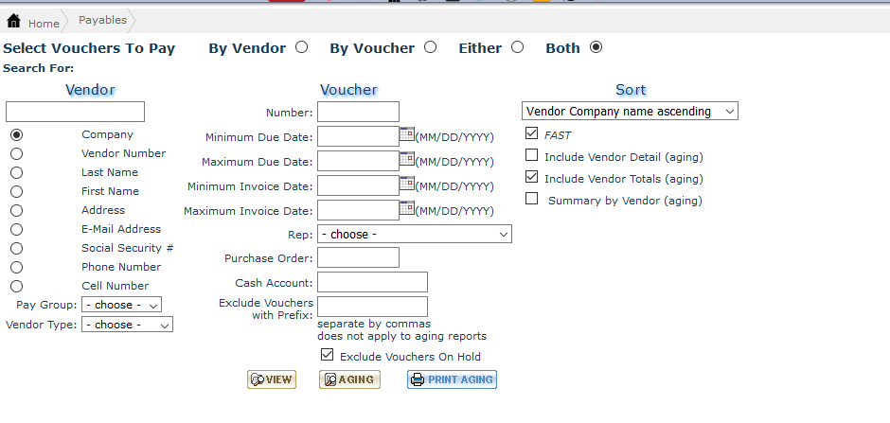This screenshot has width=890, height=423.
Task: Open calendar picker for Minimum Invoice Date
Action: (x=407, y=184)
